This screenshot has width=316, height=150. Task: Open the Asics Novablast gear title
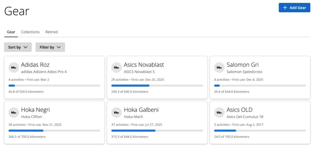coord(144,65)
